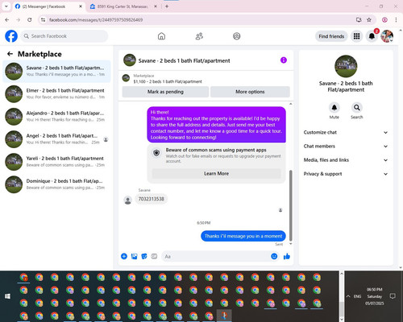Attach a photo with the image icon
Screen dimensions: 403x322
(134, 256)
